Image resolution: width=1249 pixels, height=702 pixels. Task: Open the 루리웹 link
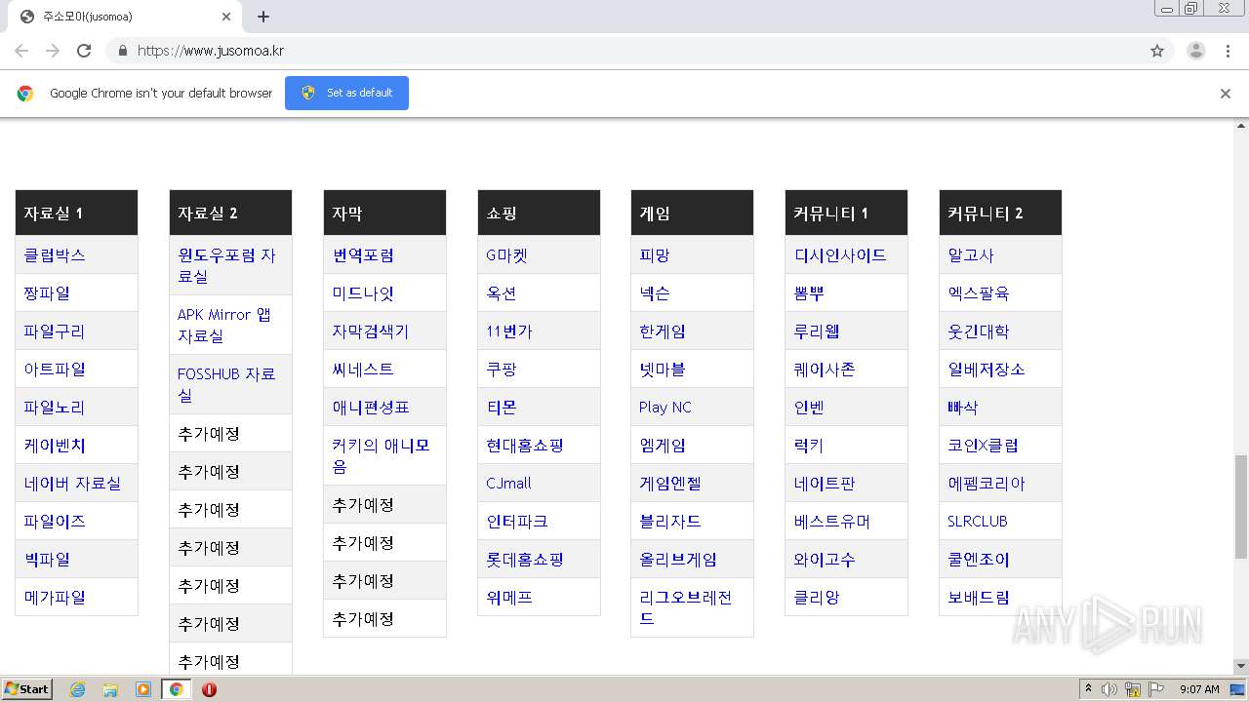click(817, 331)
